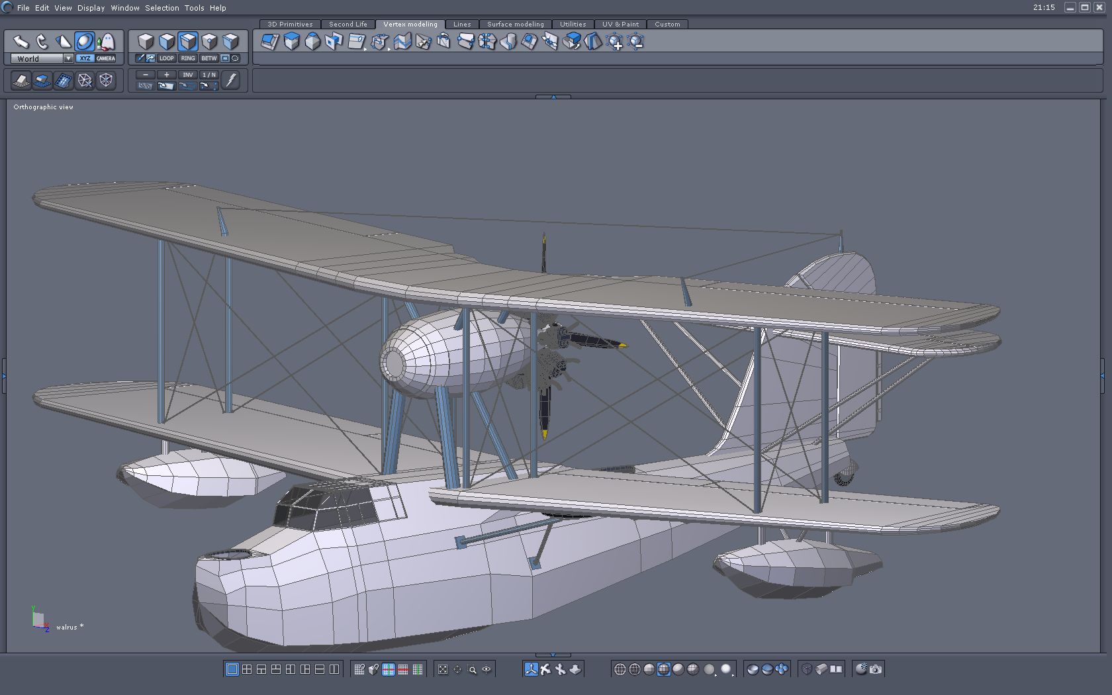Viewport: 1112px width, 695px height.
Task: Select the Scale manipulator tool
Action: (64, 42)
